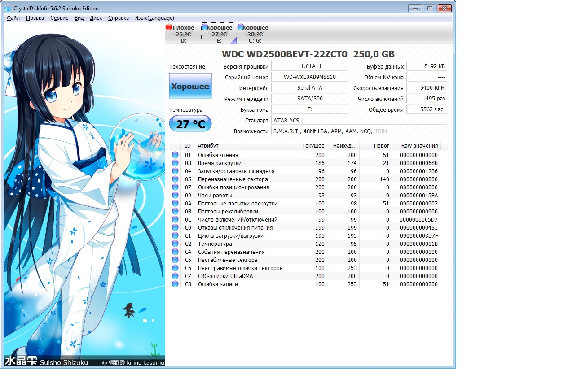Image resolution: width=572 pixels, height=392 pixels.
Task: Click raw value 00000000068B
Action: [418, 163]
